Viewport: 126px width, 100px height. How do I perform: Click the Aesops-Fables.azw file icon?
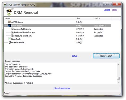[x=12, y=29]
